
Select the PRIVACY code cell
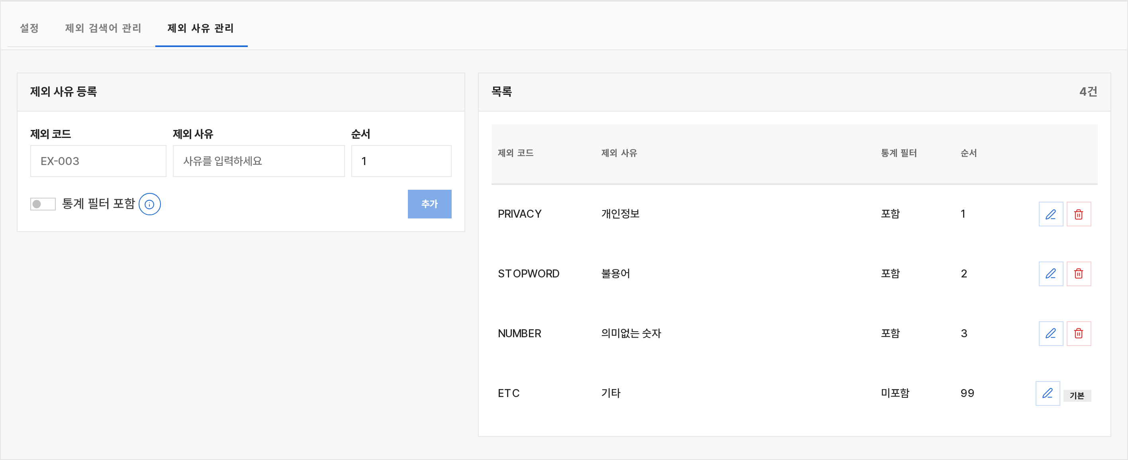click(519, 214)
